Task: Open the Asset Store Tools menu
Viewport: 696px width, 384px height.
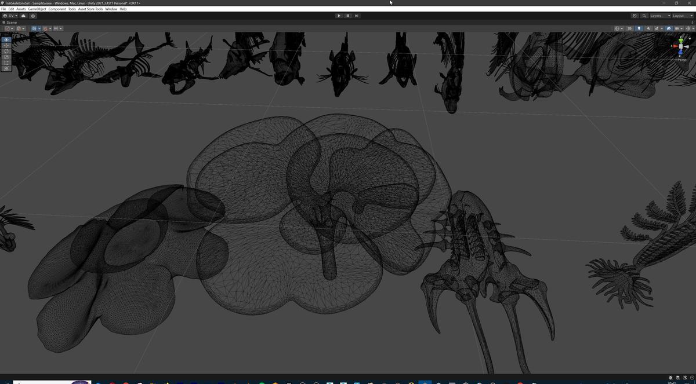Action: (90, 9)
